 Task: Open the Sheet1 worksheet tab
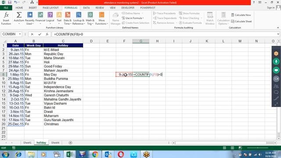pyautogui.click(x=27, y=143)
